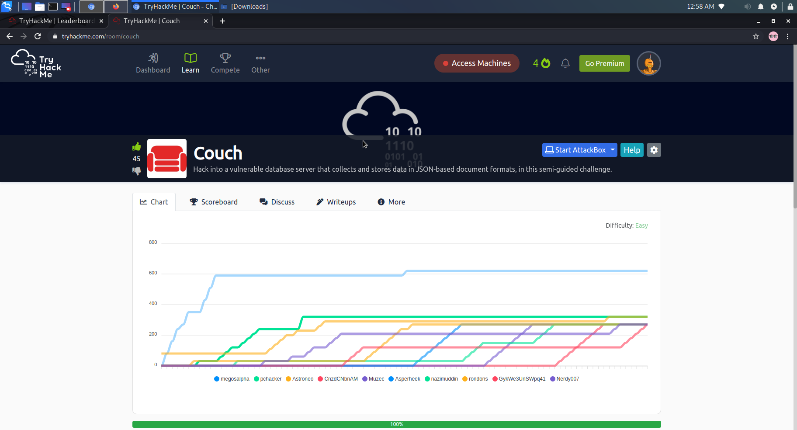Viewport: 797px width, 430px height.
Task: Close the TryHackMe Leaderboard tab
Action: pos(101,21)
